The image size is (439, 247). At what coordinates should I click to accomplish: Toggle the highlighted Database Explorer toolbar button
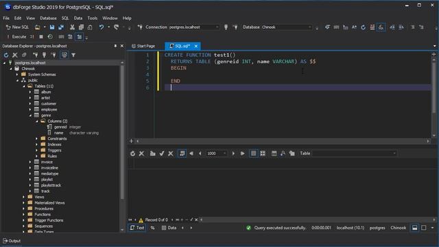[64, 55]
